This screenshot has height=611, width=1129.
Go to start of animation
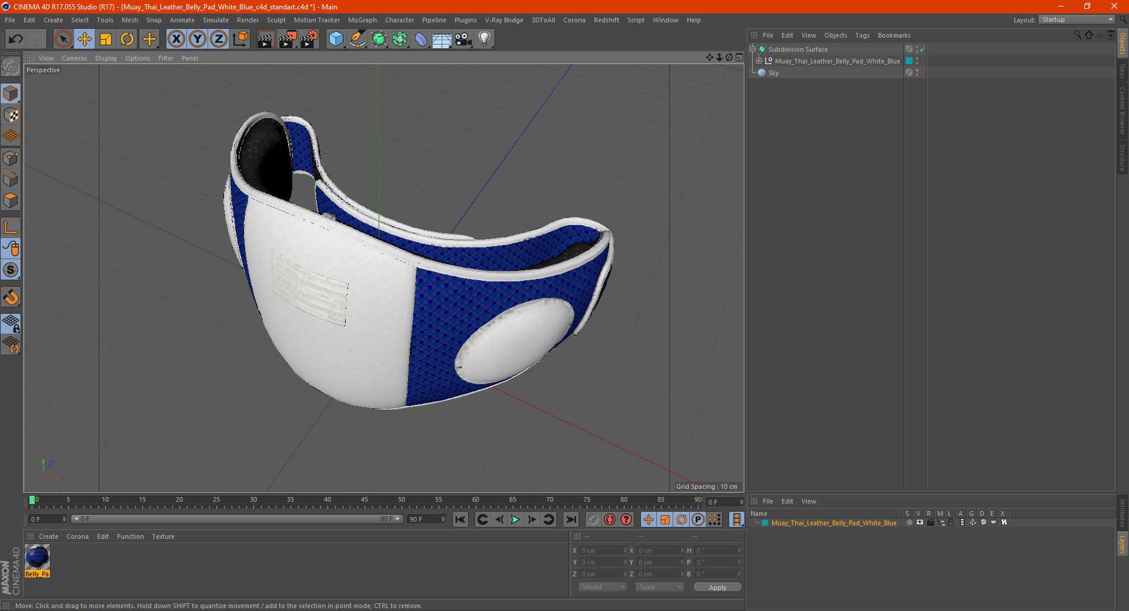460,519
